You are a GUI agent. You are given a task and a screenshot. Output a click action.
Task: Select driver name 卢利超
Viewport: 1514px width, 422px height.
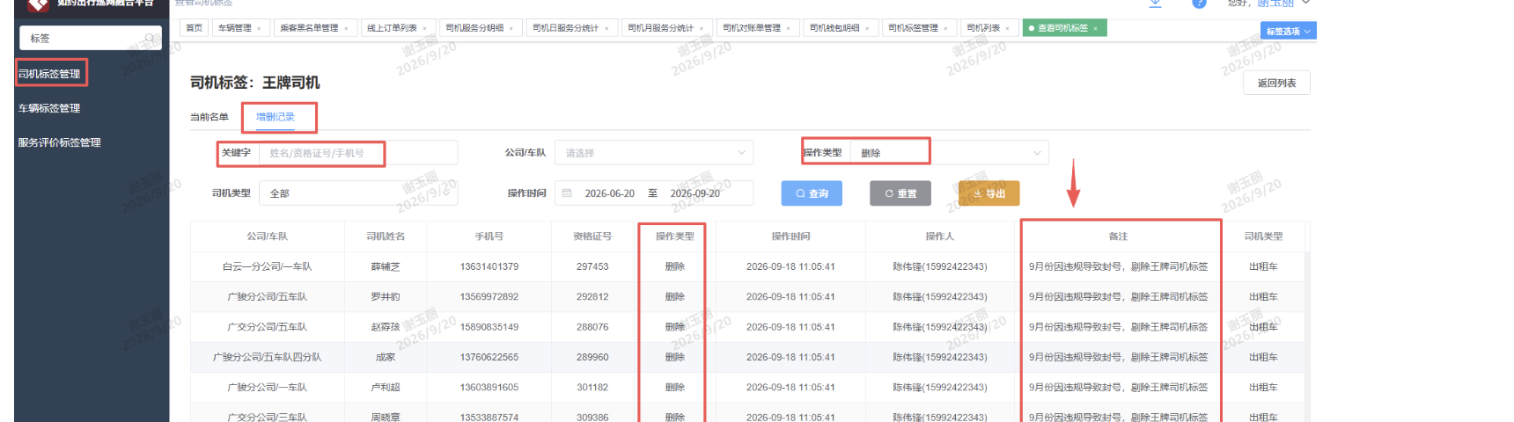tap(386, 388)
